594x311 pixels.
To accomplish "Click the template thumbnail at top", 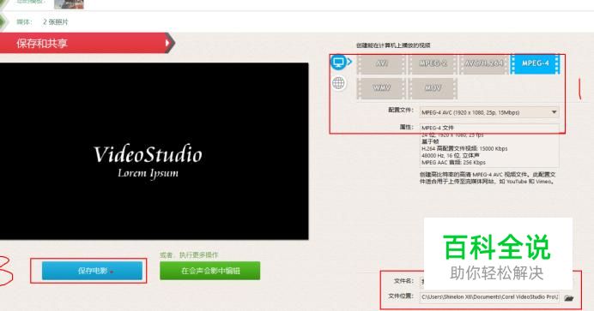I will (x=69, y=4).
